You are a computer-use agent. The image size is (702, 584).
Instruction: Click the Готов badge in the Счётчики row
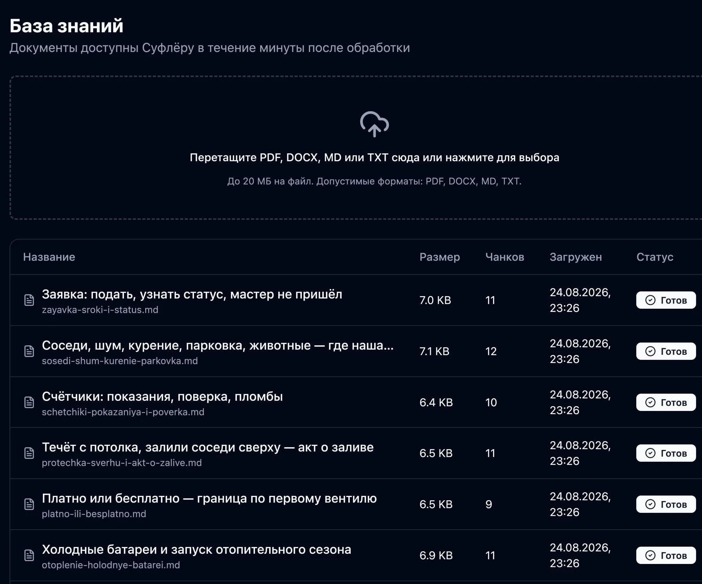(x=666, y=402)
